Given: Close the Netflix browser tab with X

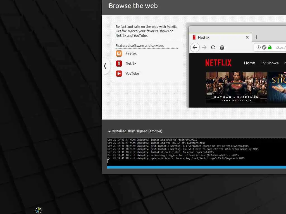Looking at the screenshot, I should [247, 37].
